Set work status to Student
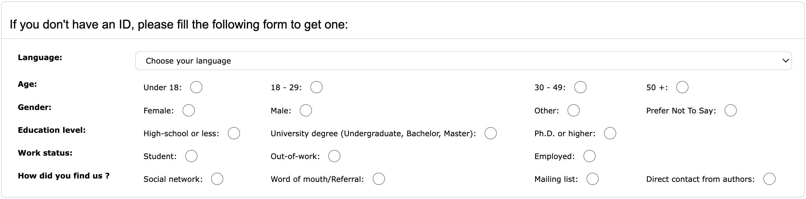806x199 pixels. pos(191,156)
